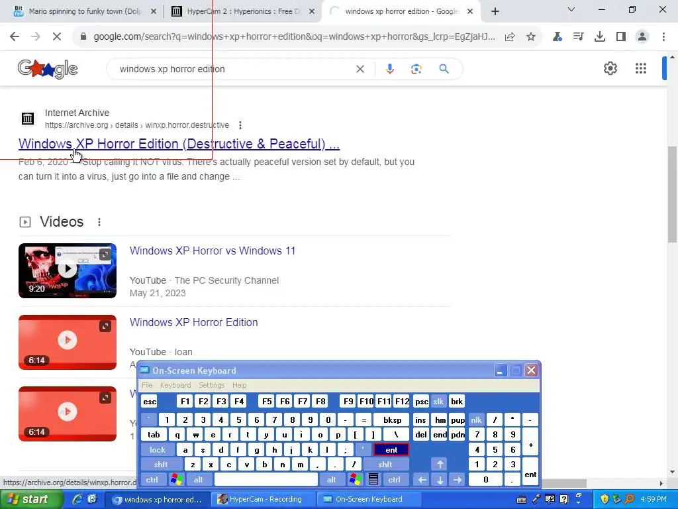Open File menu in On-Screen Keyboard
Screen dimensions: 678x509
pos(147,385)
